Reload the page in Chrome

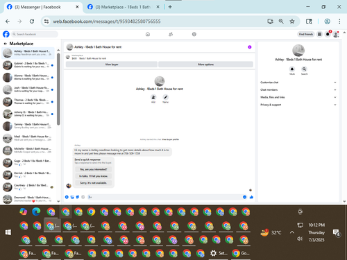coord(32,21)
